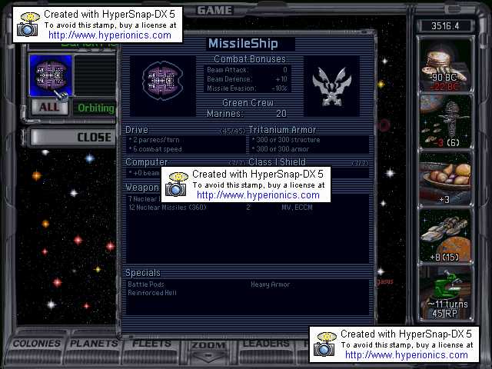Toggle the ALL ships selection button
Image resolution: width=492 pixels, height=369 pixels.
(x=49, y=108)
